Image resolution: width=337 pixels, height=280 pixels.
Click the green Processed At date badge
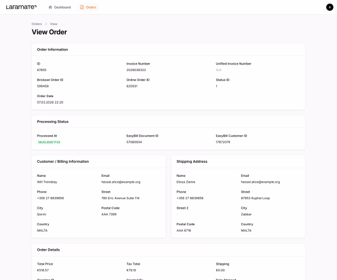(49, 142)
